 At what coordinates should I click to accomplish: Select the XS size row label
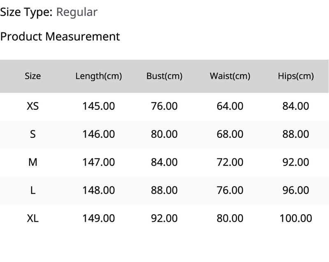33,106
